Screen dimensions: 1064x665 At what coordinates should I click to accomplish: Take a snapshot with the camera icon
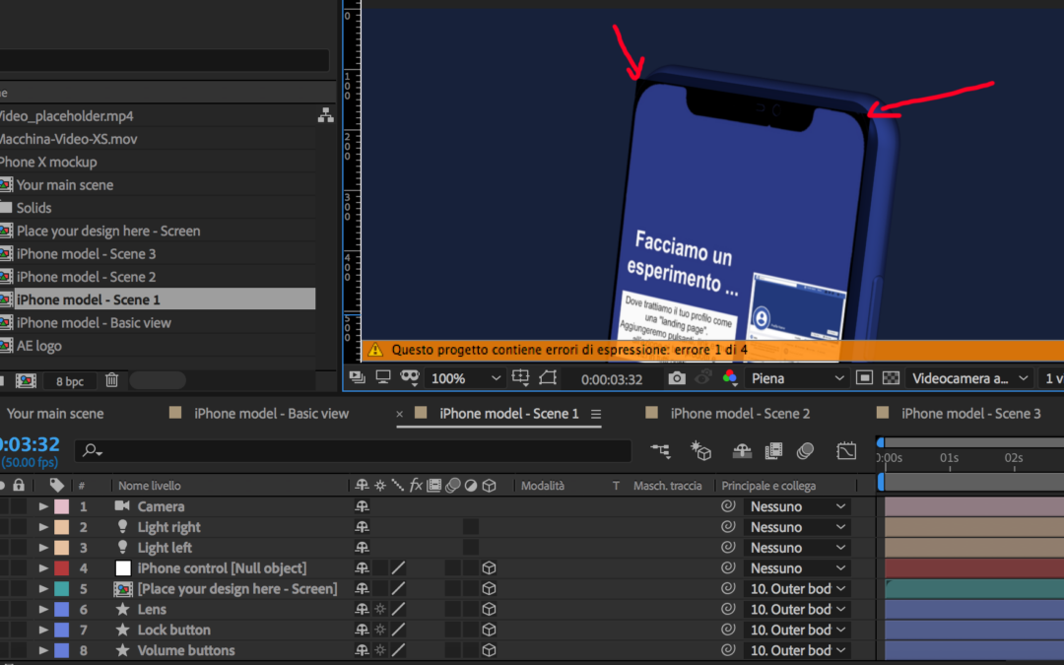[677, 378]
